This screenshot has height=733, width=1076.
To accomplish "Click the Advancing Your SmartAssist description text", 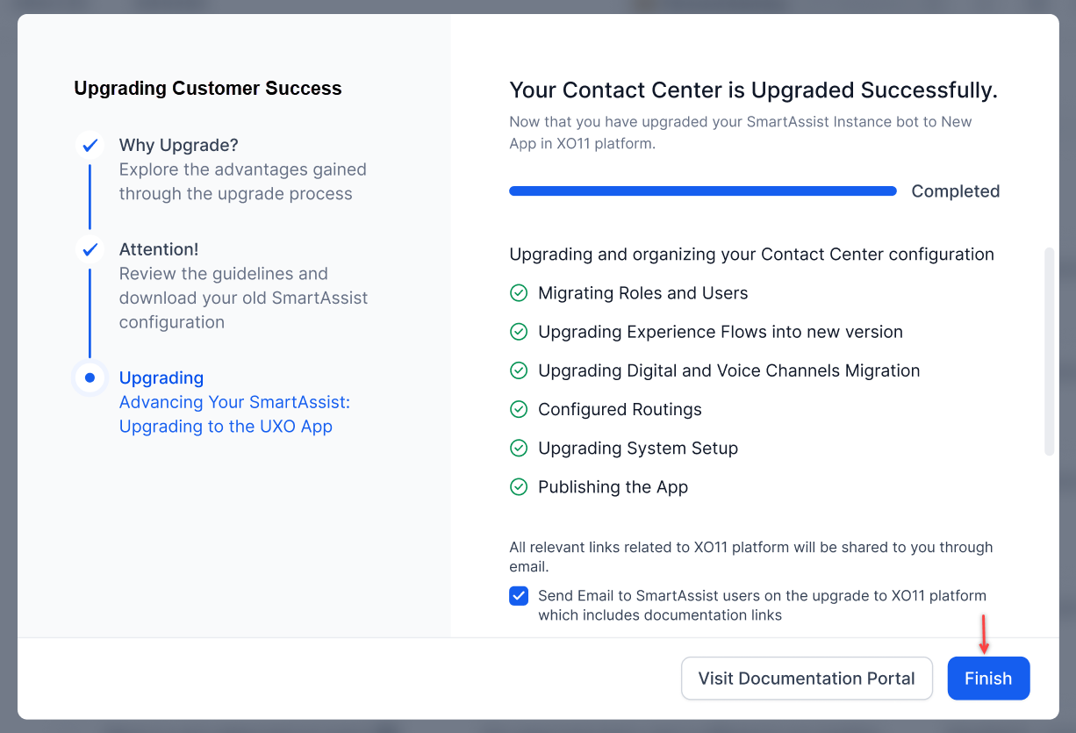I will point(234,414).
